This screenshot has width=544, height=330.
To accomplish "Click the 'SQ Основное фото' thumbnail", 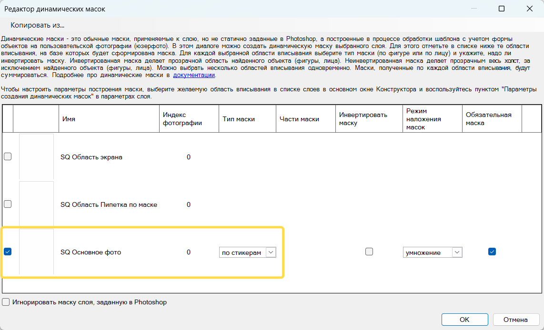I will click(x=36, y=252).
